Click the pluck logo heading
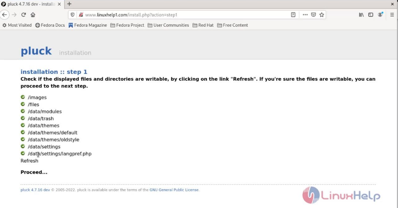Image resolution: width=398 pixels, height=208 pixels. [x=36, y=51]
